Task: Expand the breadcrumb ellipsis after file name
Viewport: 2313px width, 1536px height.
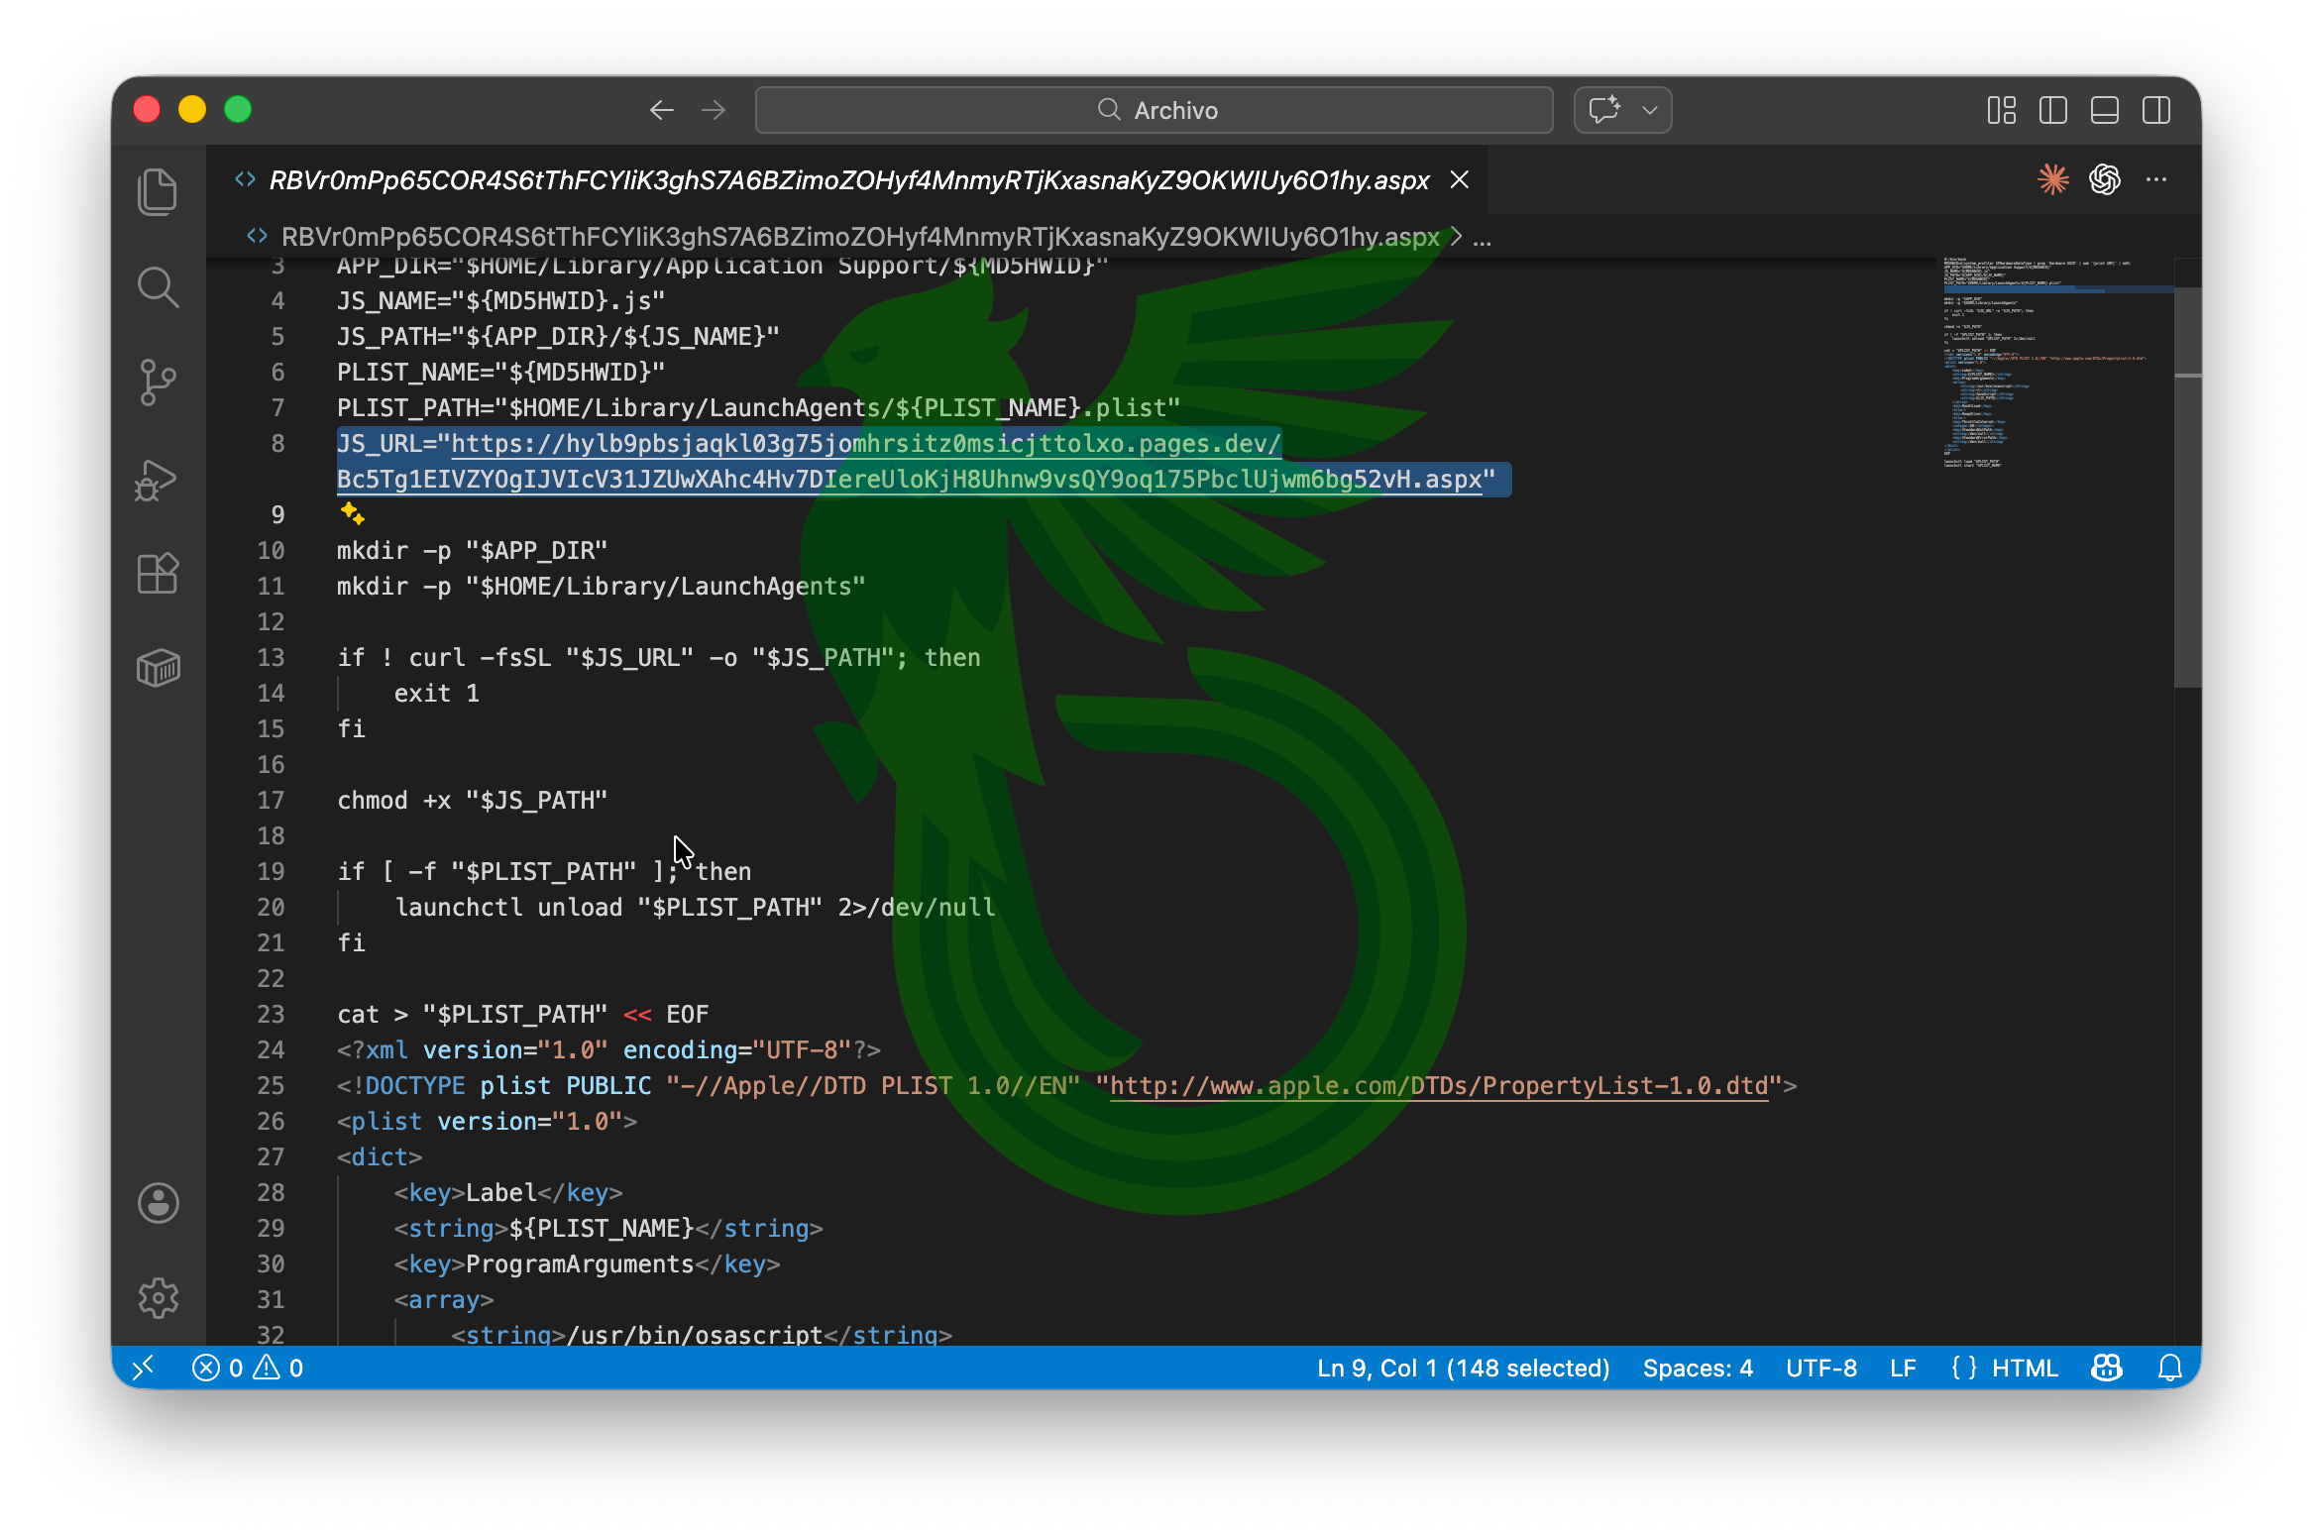Action: tap(1483, 238)
